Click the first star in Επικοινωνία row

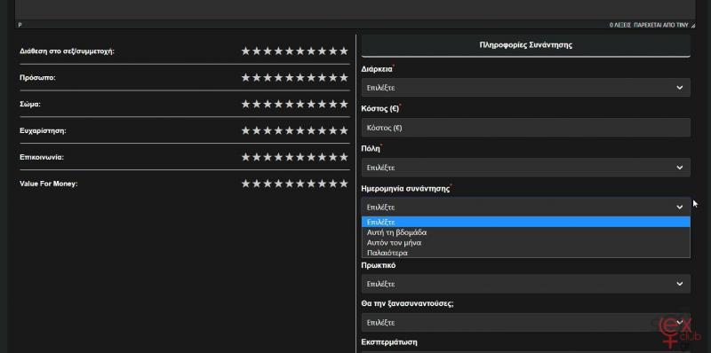click(246, 157)
